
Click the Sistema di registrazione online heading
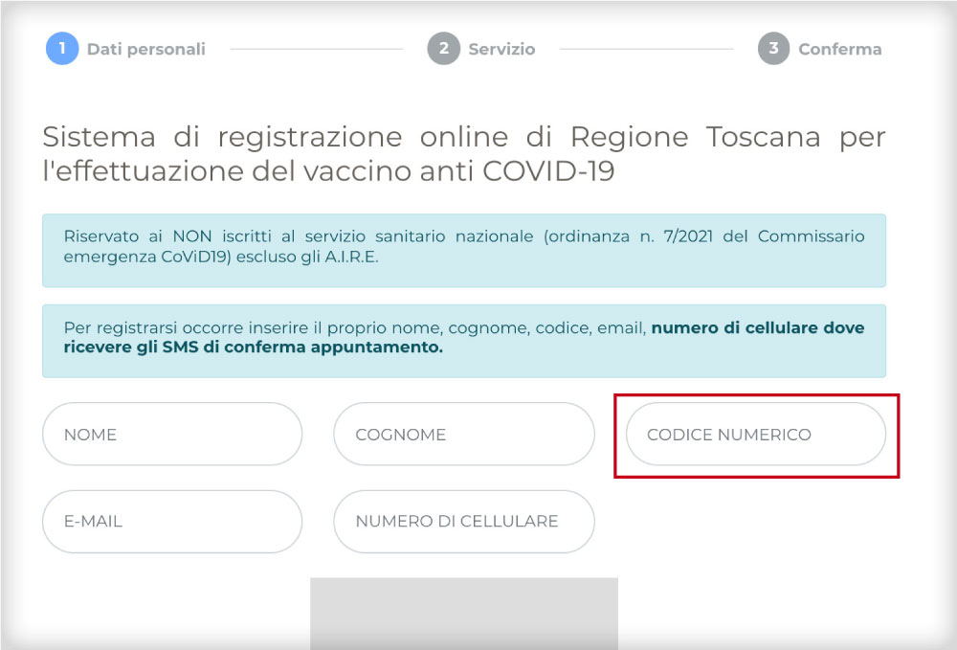coord(464,154)
